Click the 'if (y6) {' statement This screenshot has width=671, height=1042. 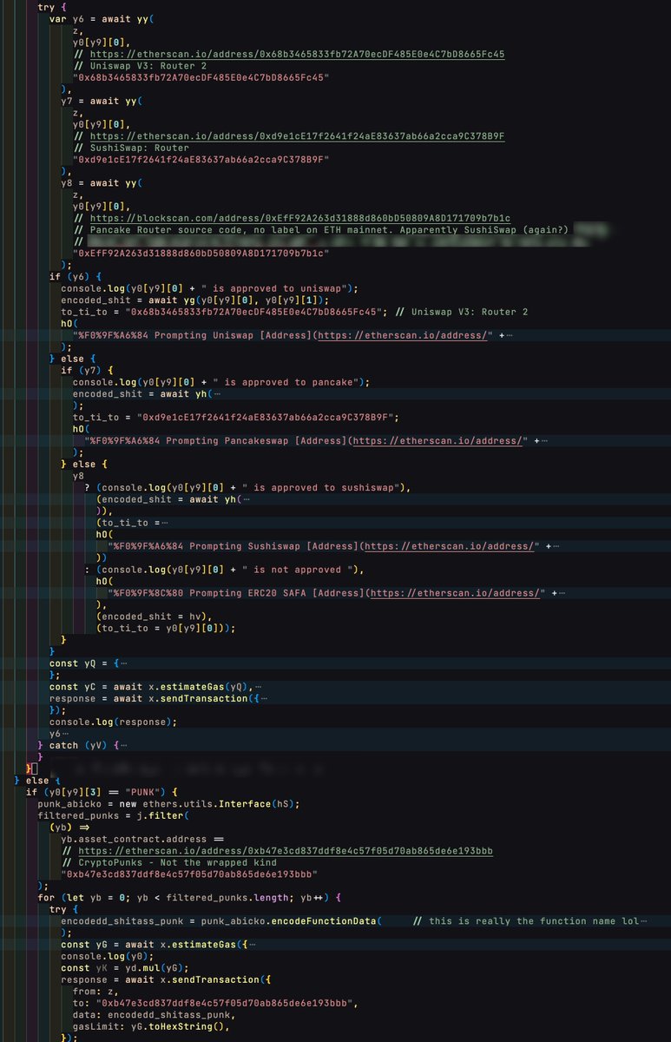point(76,277)
